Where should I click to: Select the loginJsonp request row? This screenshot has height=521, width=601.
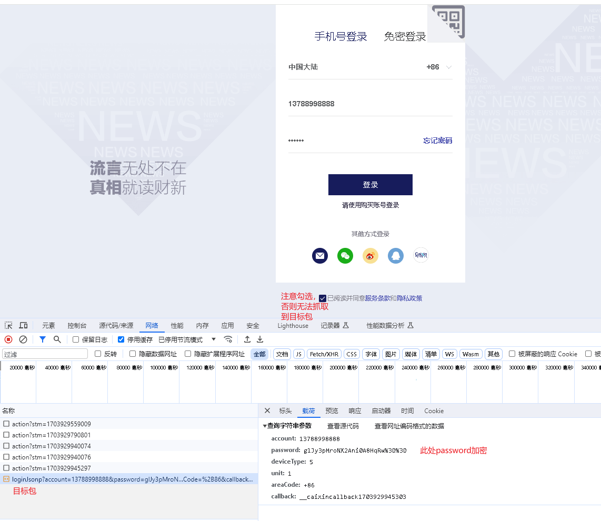(129, 479)
